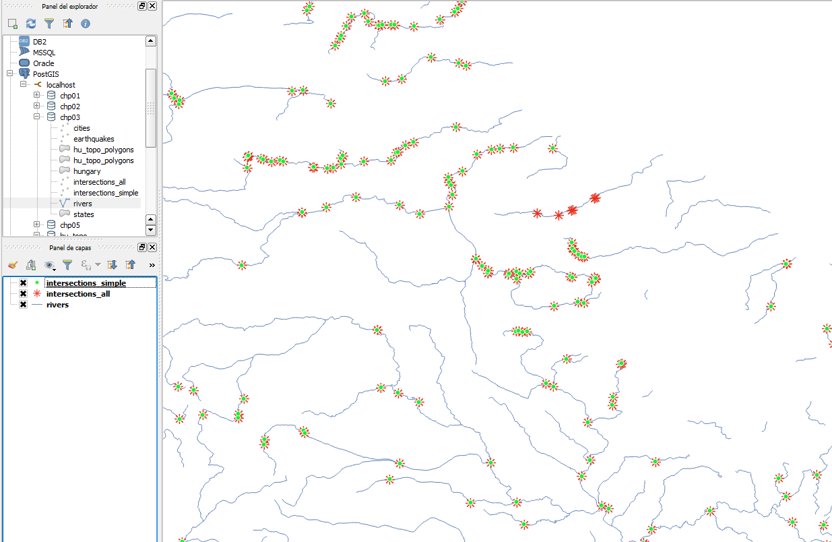Select the localhost connection
832x542 pixels.
point(61,85)
